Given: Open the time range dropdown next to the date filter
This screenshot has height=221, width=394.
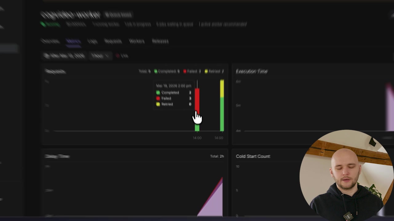Looking at the screenshot, I should coord(100,56).
